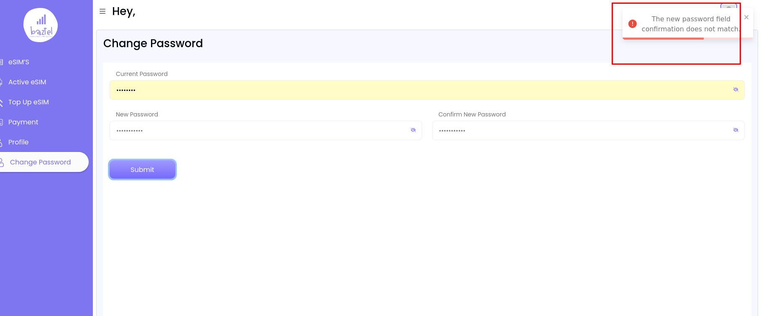Image resolution: width=761 pixels, height=316 pixels.
Task: Click the Change Password page heading
Action: pyautogui.click(x=153, y=43)
